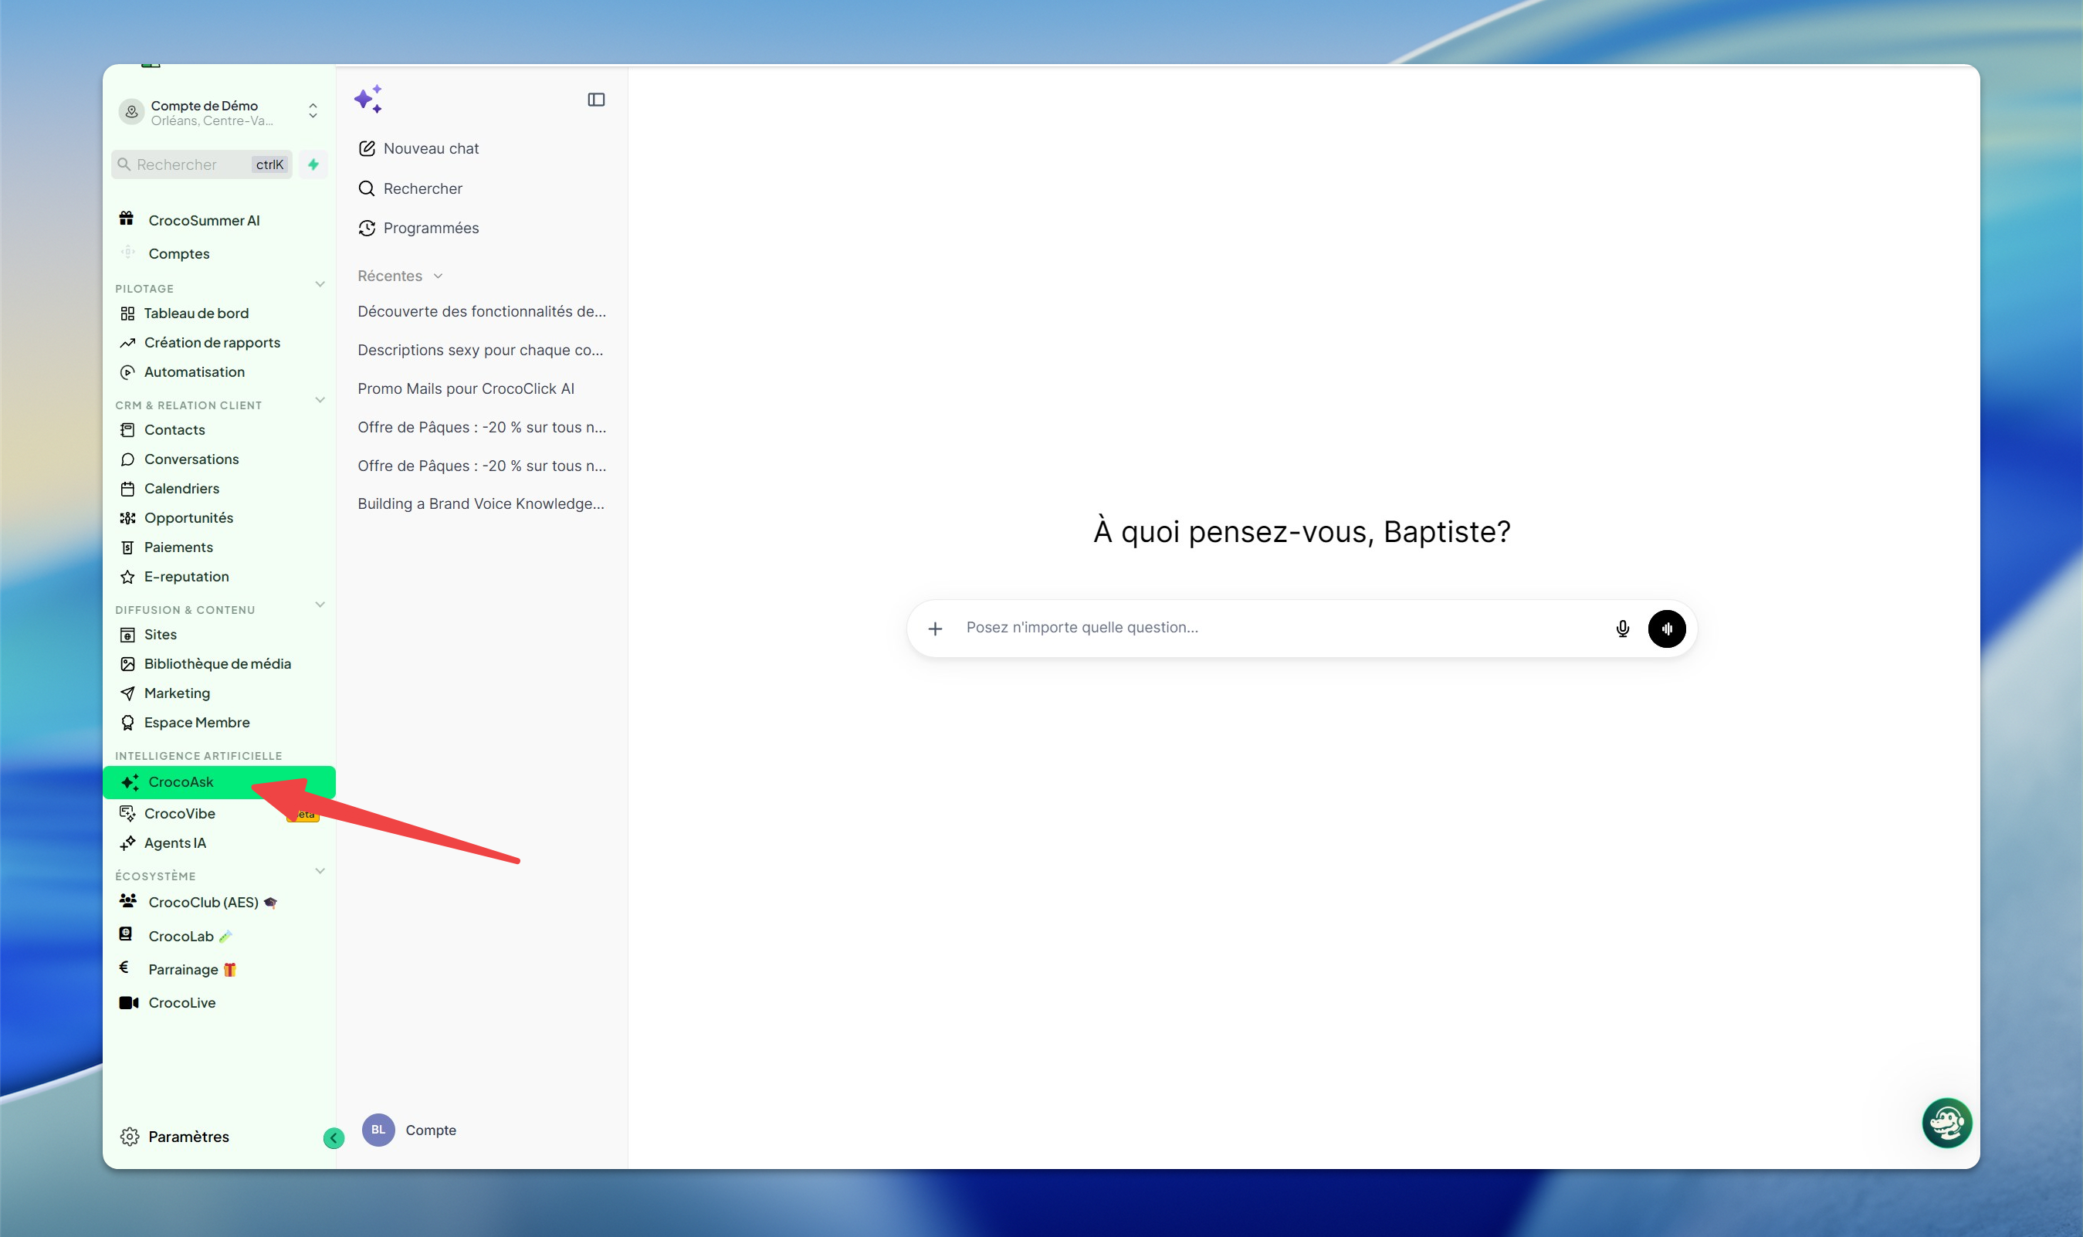Open chat Building a Brand Voice Knowledge...
Screen dimensions: 2083x1237
pyautogui.click(x=482, y=503)
